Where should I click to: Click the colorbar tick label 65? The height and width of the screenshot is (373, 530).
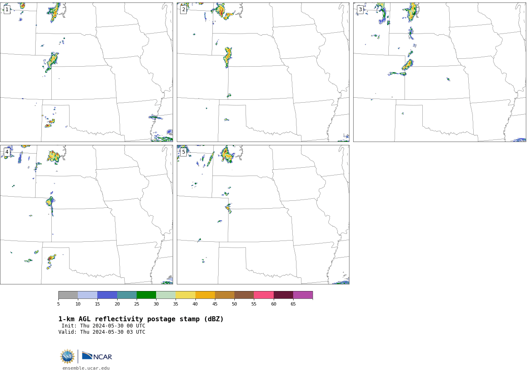[x=293, y=304]
